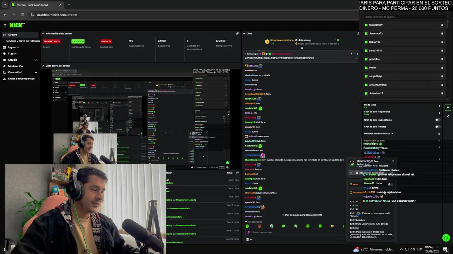Image resolution: width=453 pixels, height=254 pixels.
Task: Toggle Chat de solo-emotes switch
Action: pyautogui.click(x=438, y=127)
